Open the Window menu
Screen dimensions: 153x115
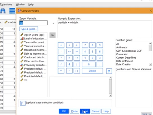(x=20, y=4)
